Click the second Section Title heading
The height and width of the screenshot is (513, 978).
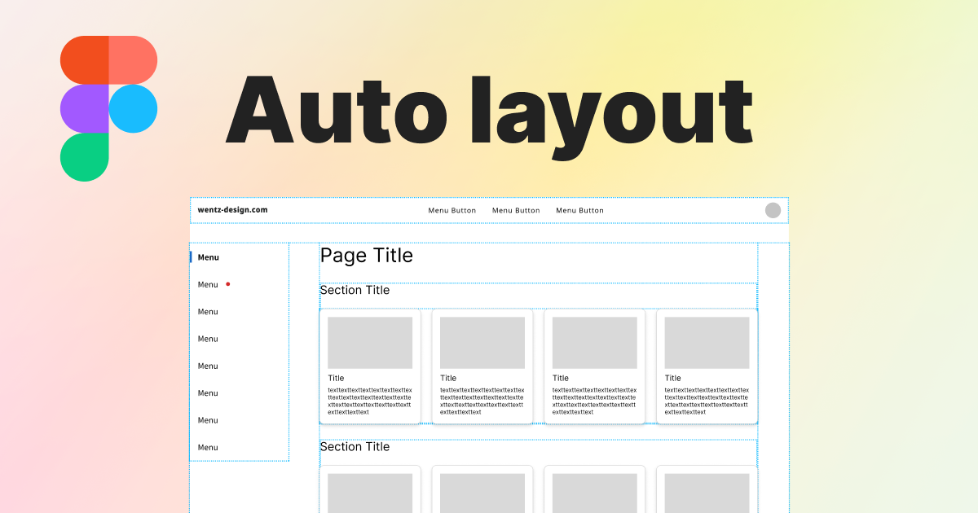tap(355, 446)
